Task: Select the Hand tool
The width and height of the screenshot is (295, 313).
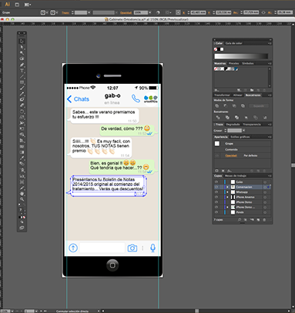Action: click(x=22, y=194)
